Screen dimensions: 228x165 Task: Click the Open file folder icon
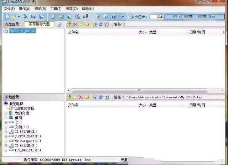click(x=14, y=17)
